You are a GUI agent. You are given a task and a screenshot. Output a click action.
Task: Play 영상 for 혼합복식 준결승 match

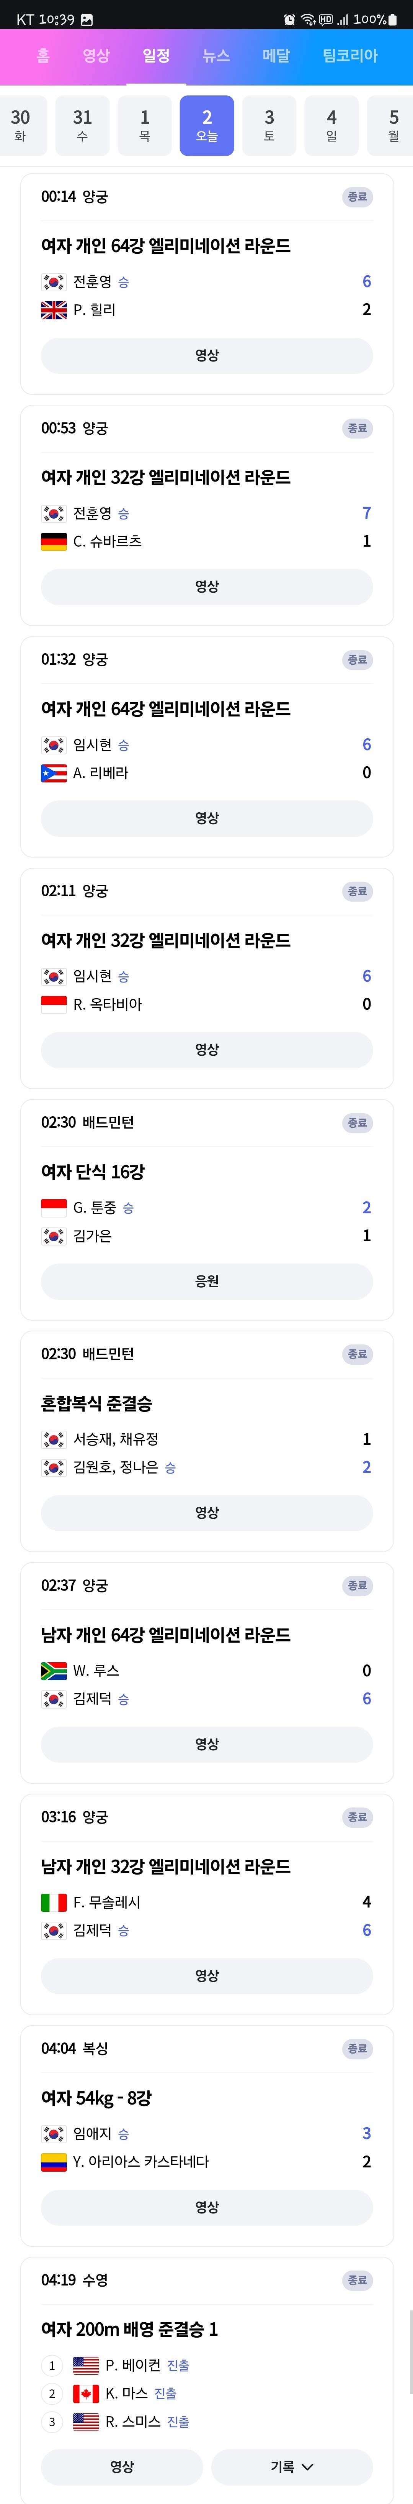207,1513
